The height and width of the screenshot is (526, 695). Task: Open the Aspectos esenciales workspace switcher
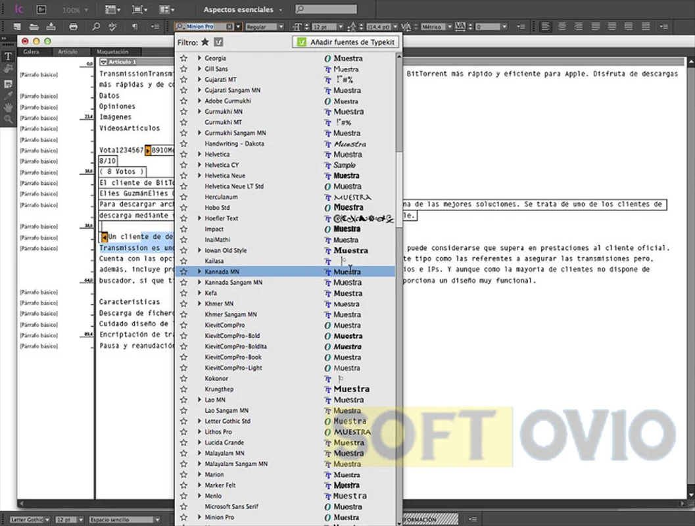[x=243, y=10]
